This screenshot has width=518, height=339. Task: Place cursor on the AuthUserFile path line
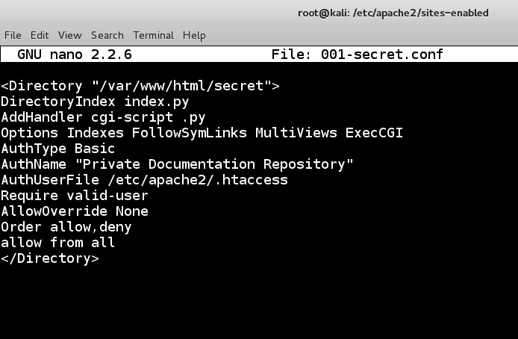point(144,180)
